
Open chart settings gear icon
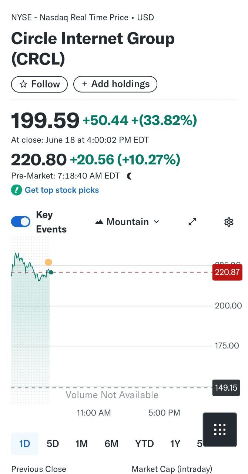click(229, 222)
